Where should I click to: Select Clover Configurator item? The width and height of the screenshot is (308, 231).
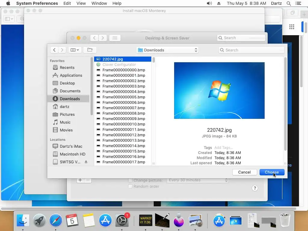pyautogui.click(x=123, y=65)
